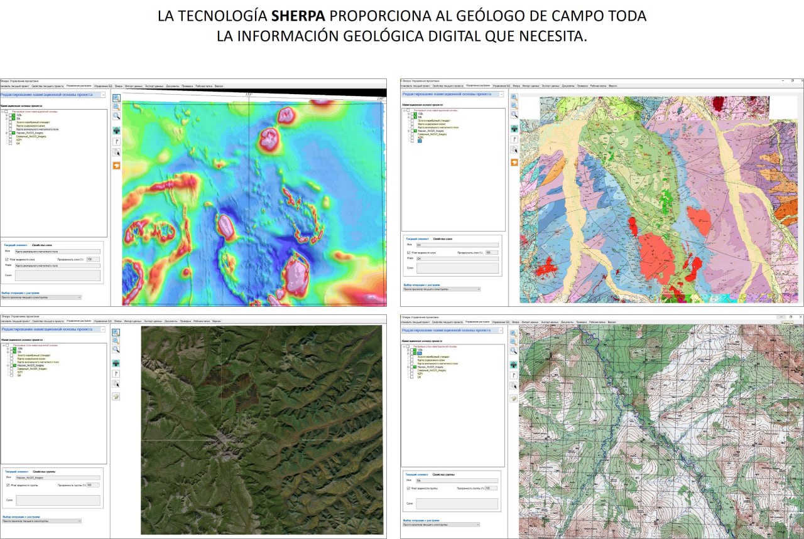This screenshot has height=539, width=804.
Task: Toggle layer visibility flag checkbox in magnetic anomaly window
Action: 7,259
